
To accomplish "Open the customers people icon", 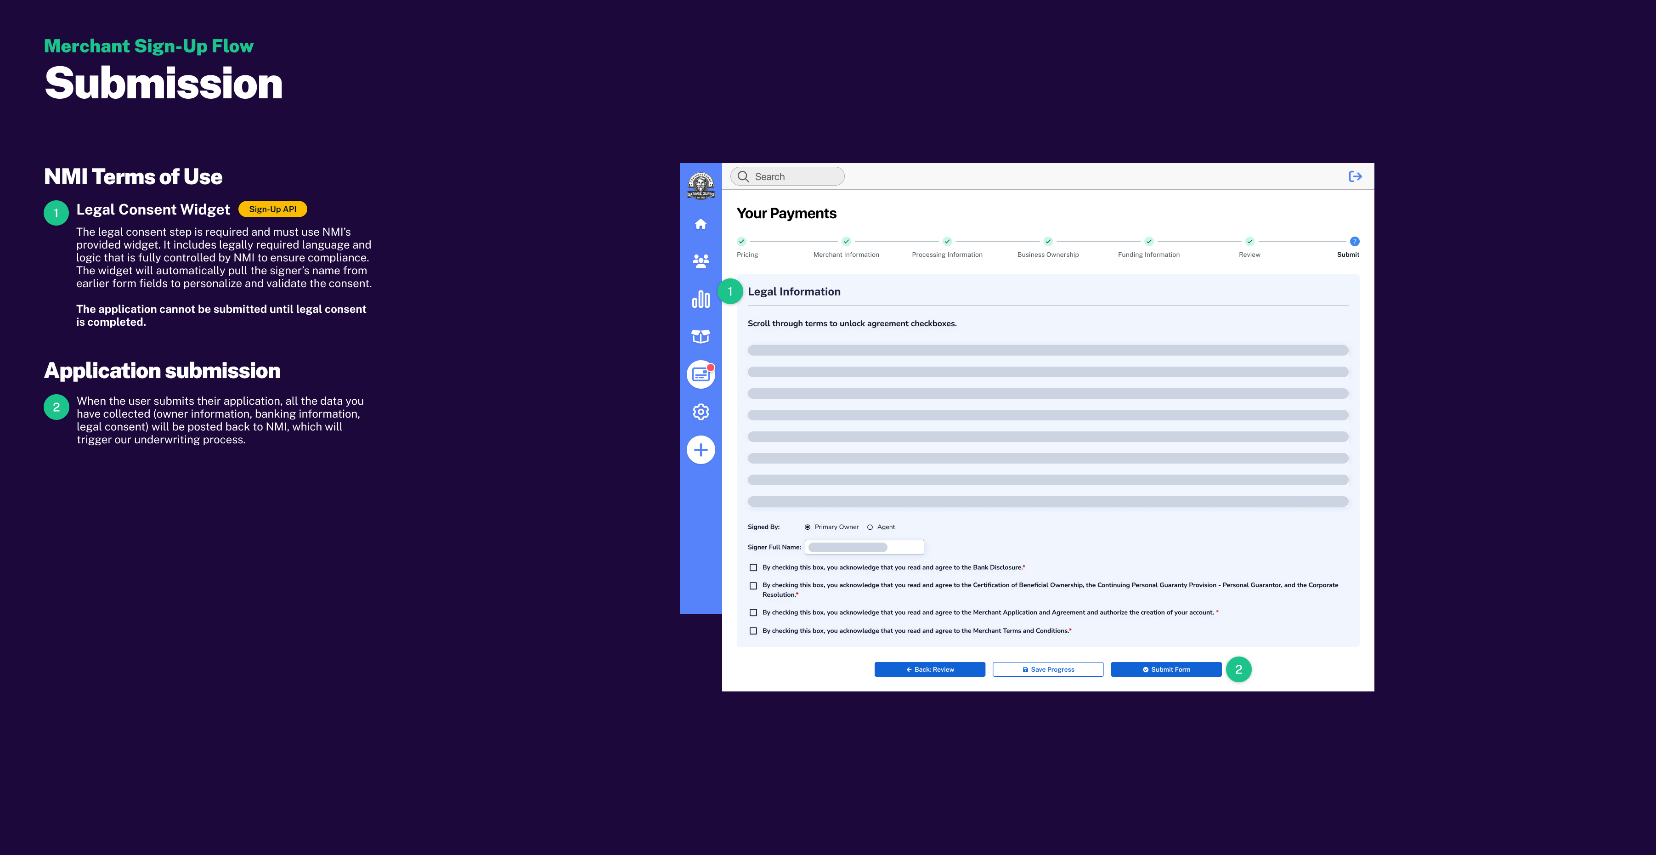I will point(701,260).
